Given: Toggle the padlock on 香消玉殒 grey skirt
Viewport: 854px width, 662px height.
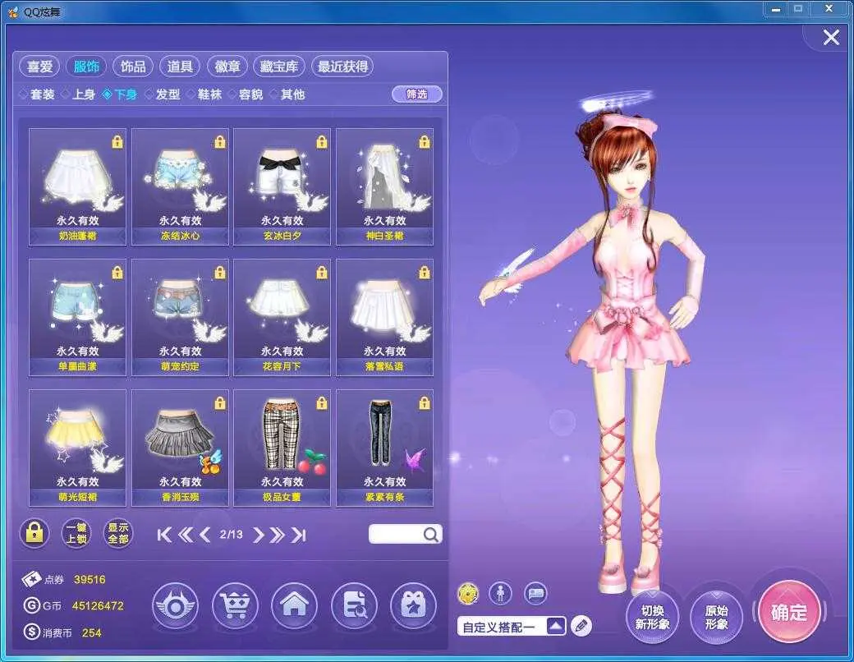Looking at the screenshot, I should tap(219, 403).
